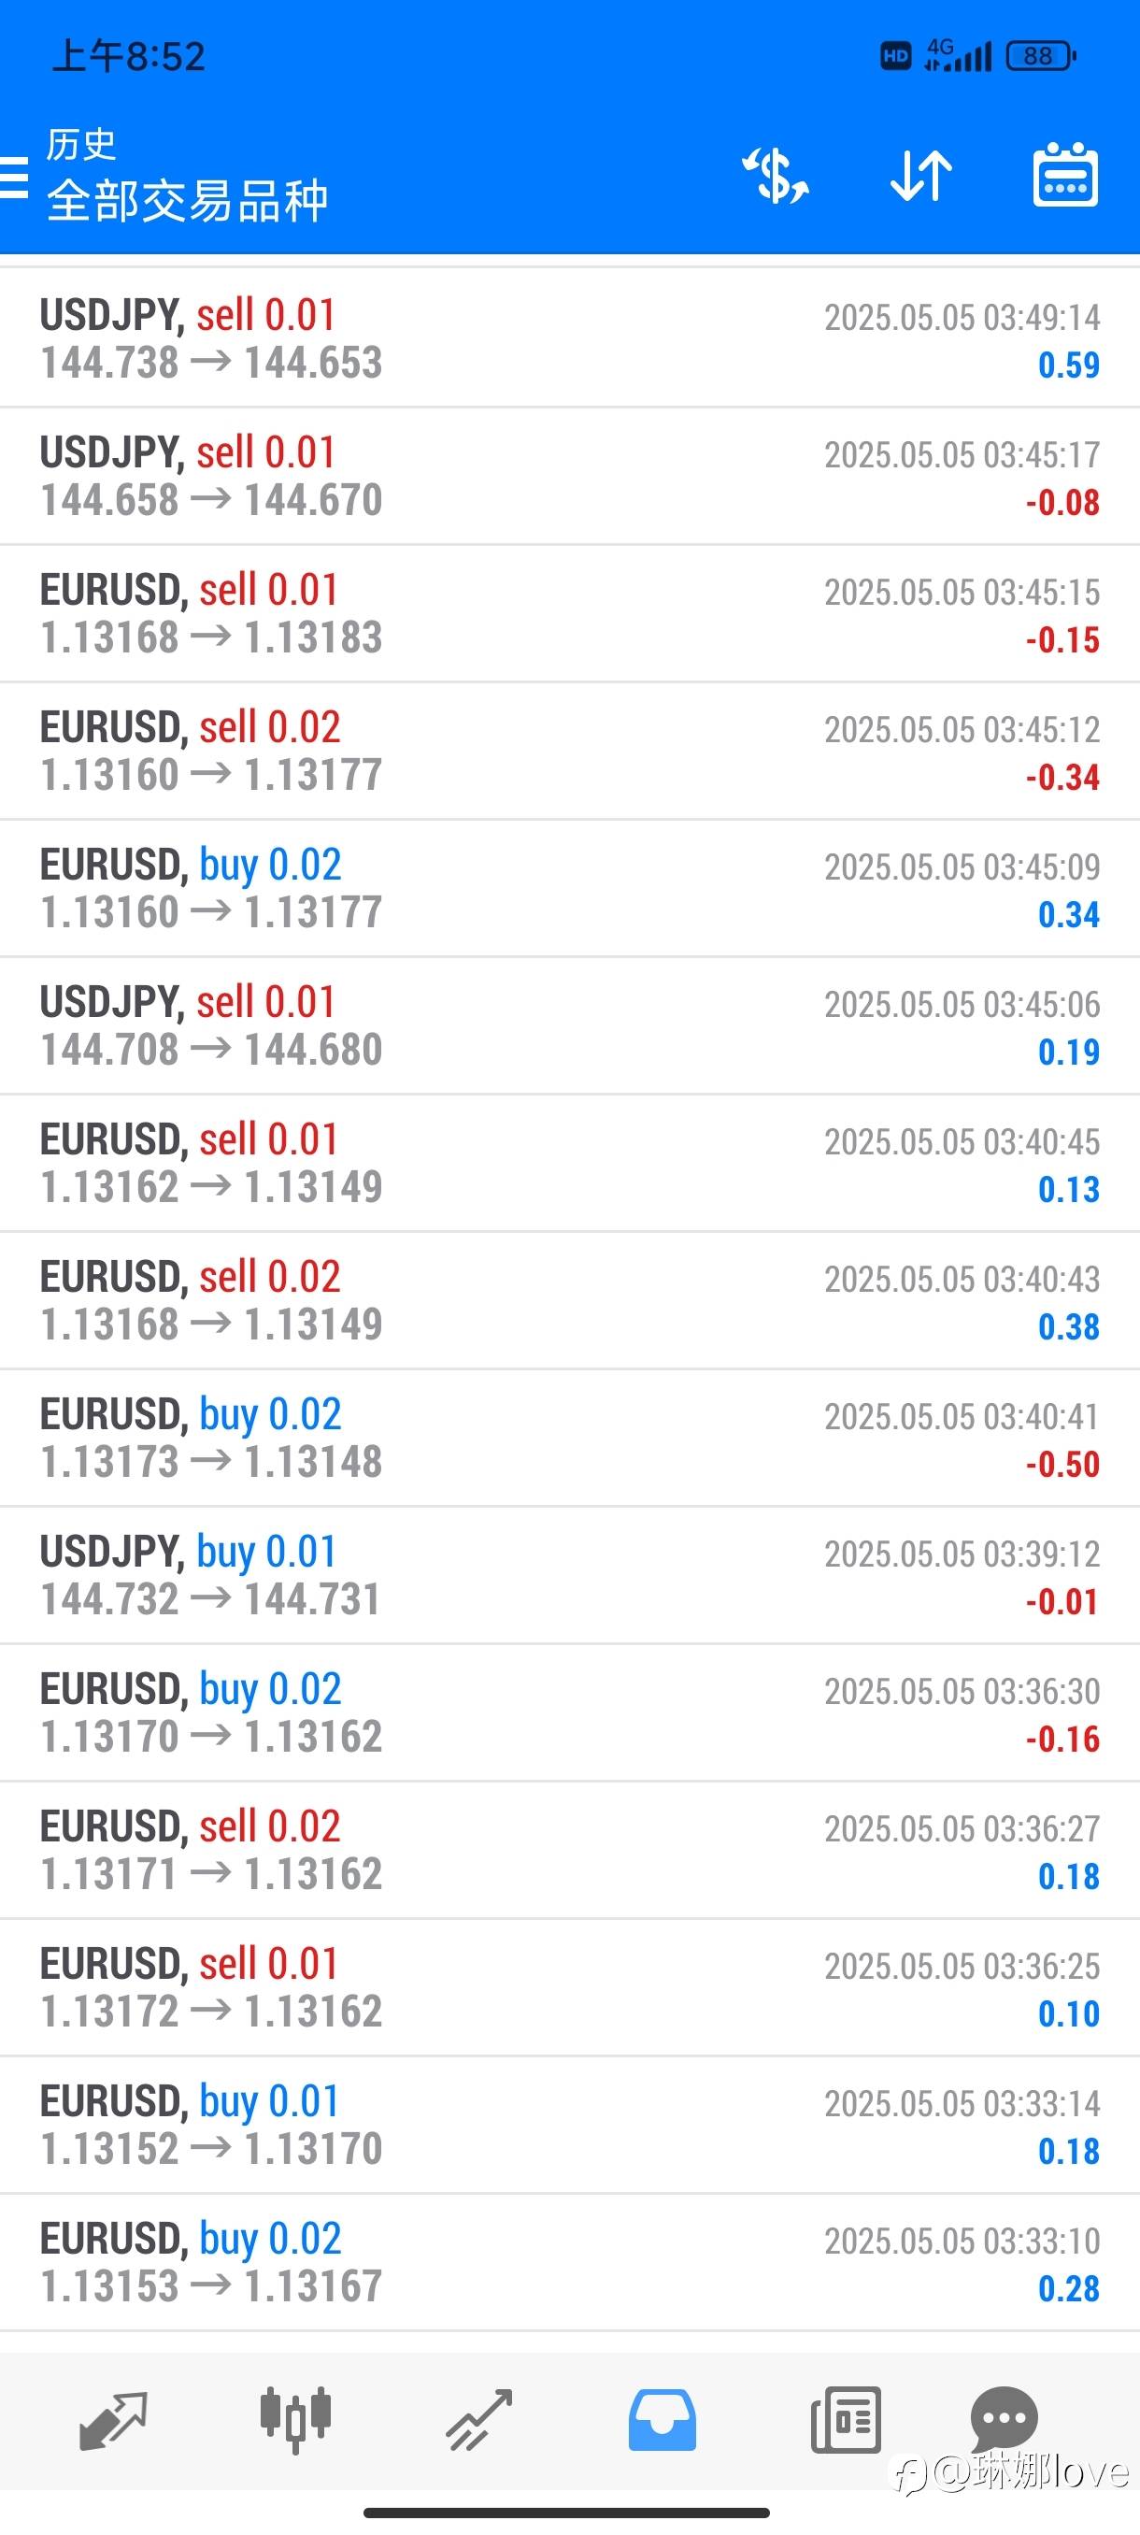This screenshot has width=1140, height=2535.
Task: Open the Quotes tab with arrows icon
Action: tap(113, 2420)
